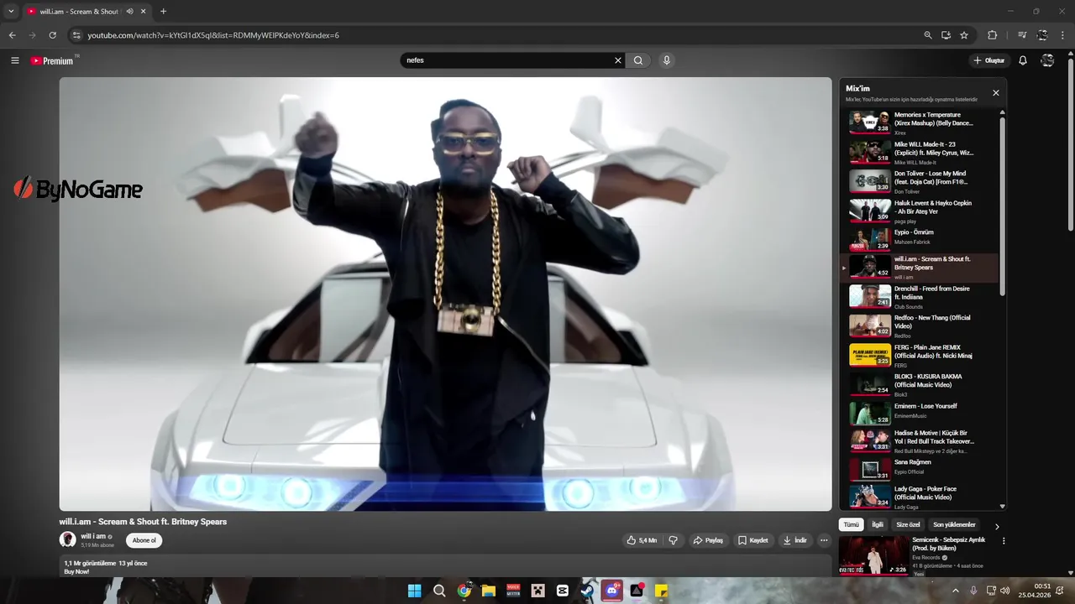The height and width of the screenshot is (604, 1075).
Task: Show hidden tray icons chevron
Action: click(x=955, y=591)
